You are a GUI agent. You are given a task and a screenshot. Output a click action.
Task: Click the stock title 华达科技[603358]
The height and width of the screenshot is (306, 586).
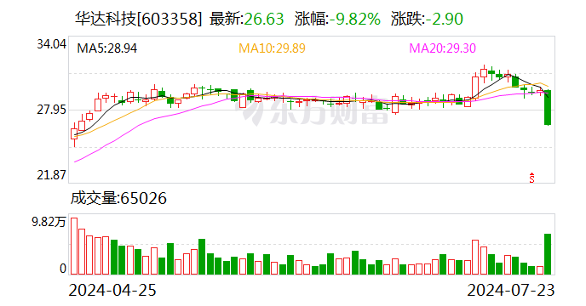click(138, 19)
